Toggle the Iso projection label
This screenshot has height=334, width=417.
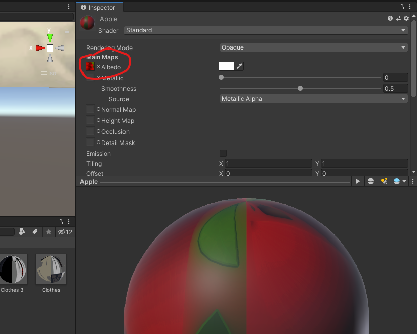[x=49, y=73]
